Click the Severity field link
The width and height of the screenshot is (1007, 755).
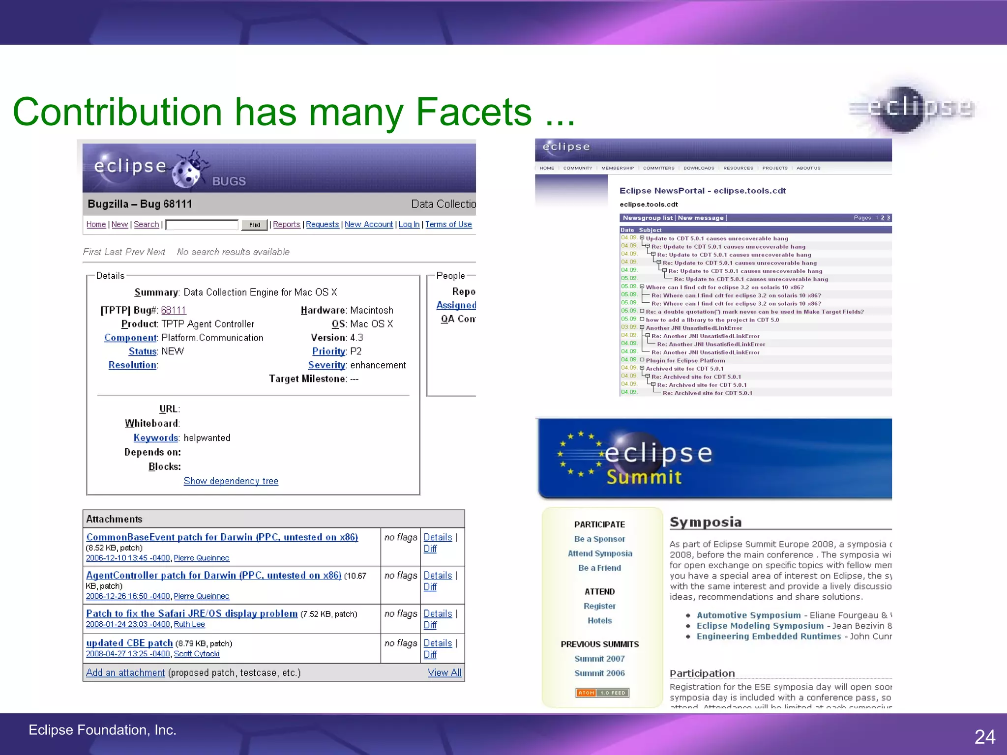tap(326, 365)
